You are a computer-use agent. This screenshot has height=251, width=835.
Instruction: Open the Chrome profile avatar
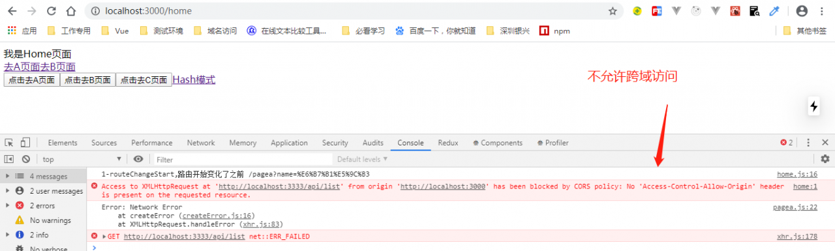(x=802, y=11)
